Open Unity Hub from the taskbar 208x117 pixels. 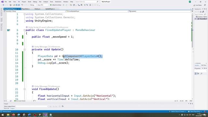24,115
